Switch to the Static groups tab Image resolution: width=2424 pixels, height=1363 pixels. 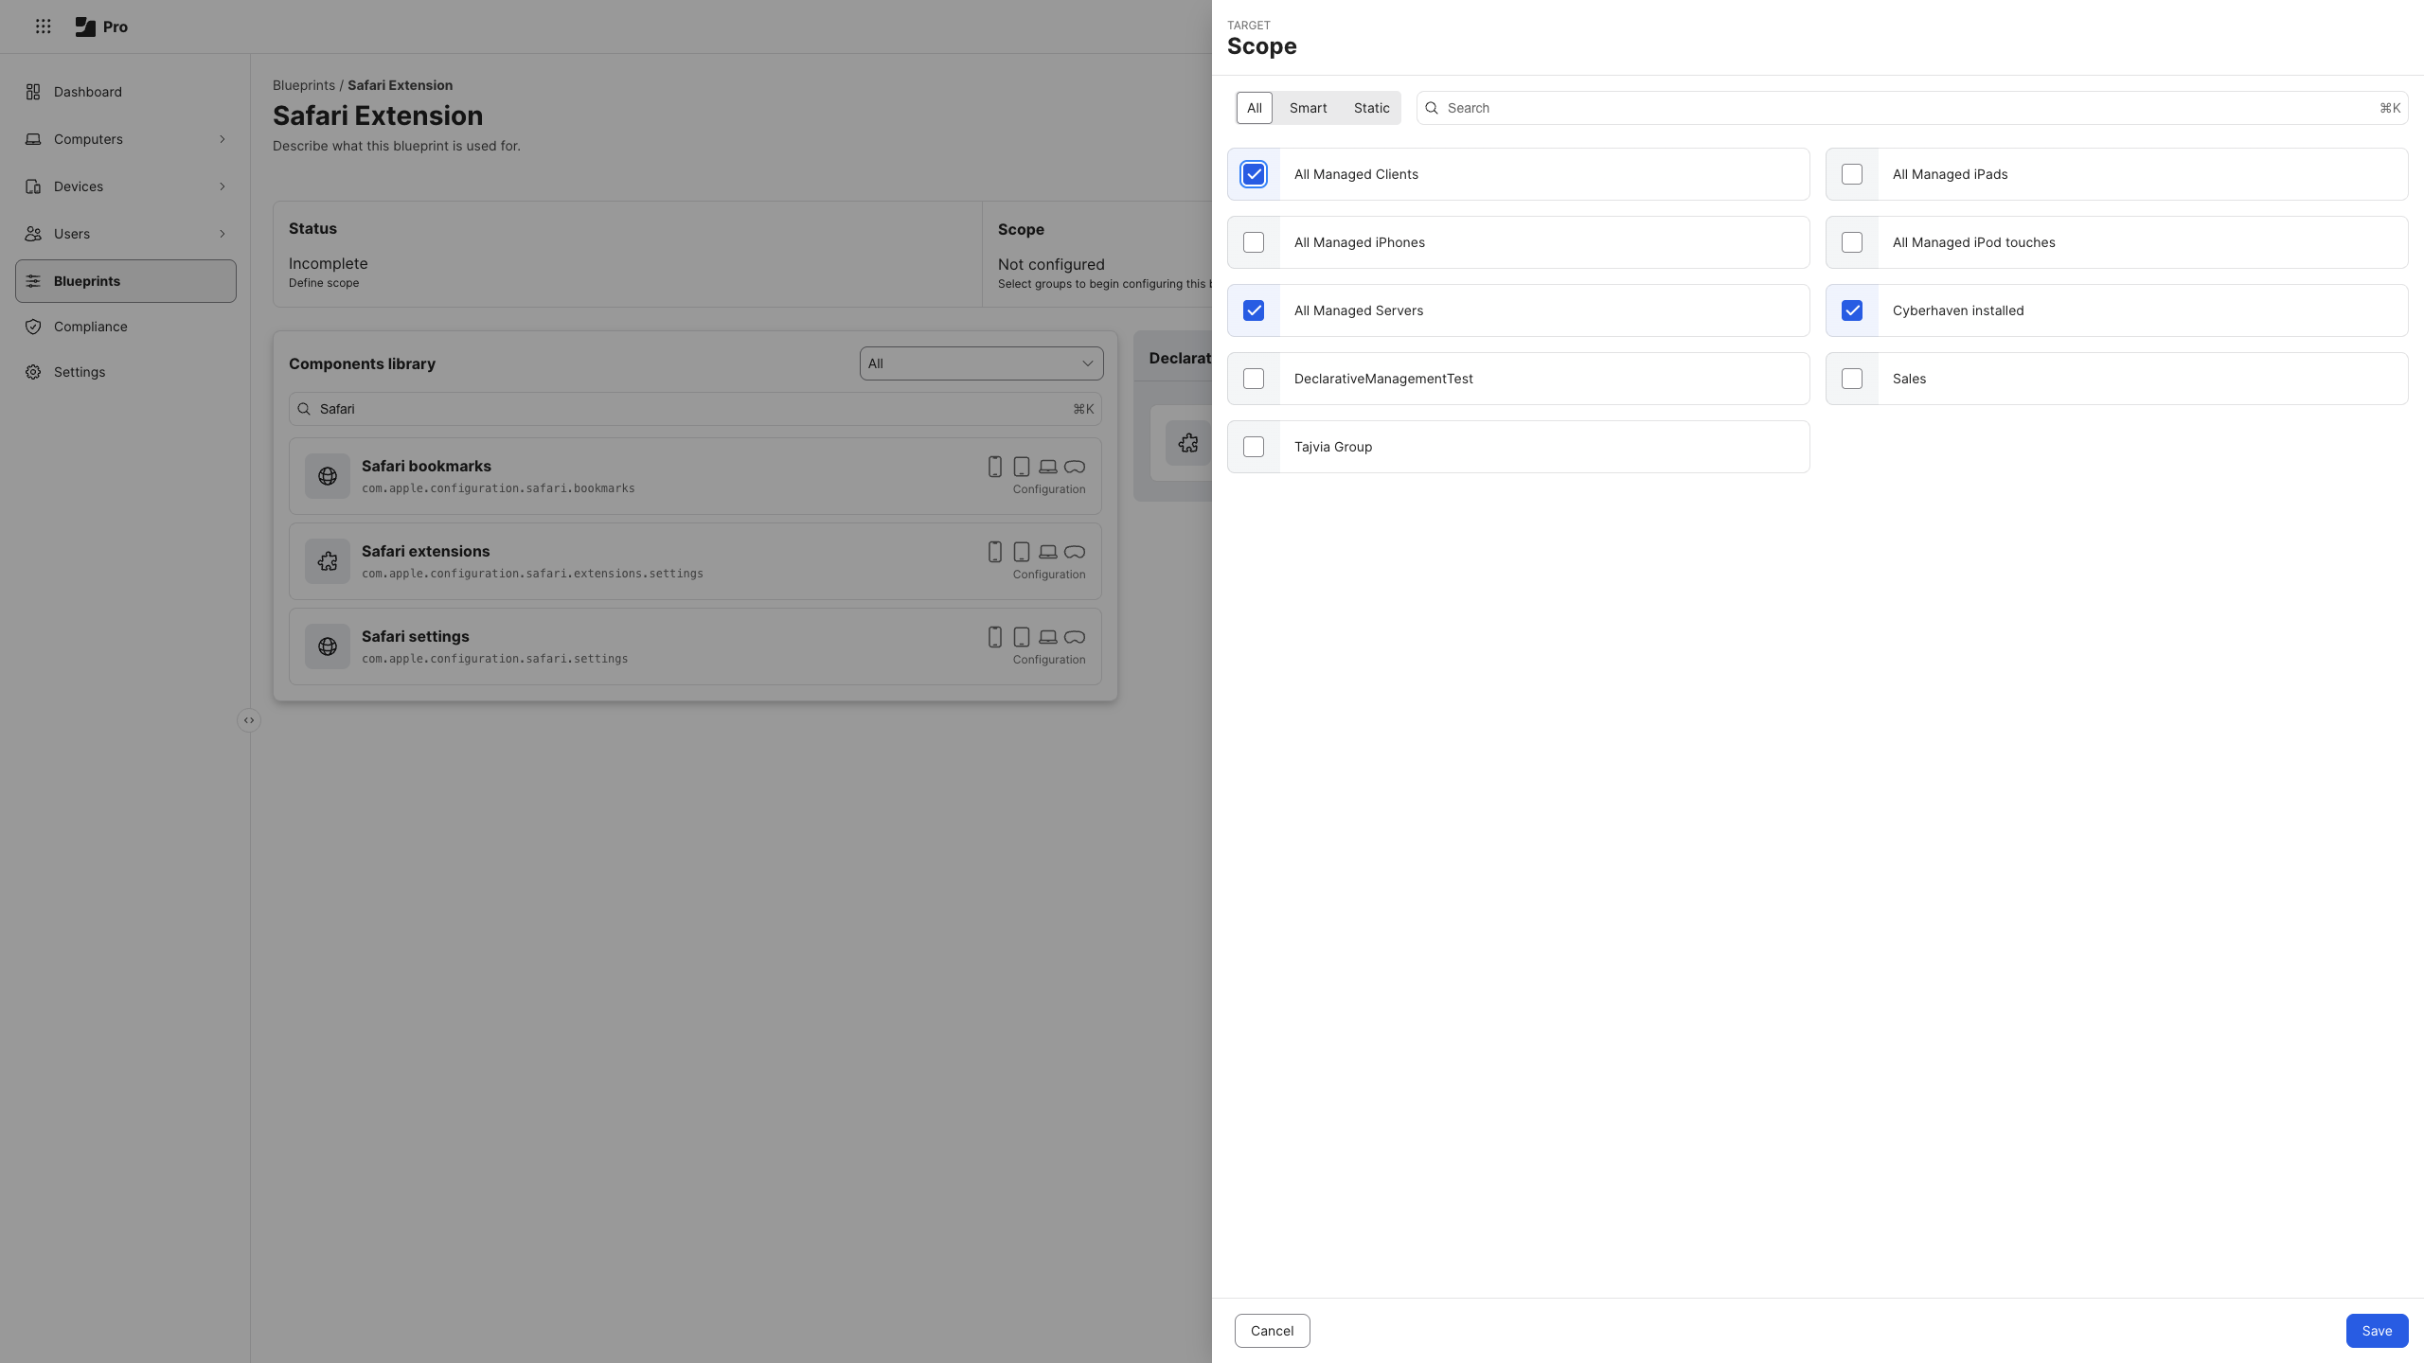pos(1371,108)
